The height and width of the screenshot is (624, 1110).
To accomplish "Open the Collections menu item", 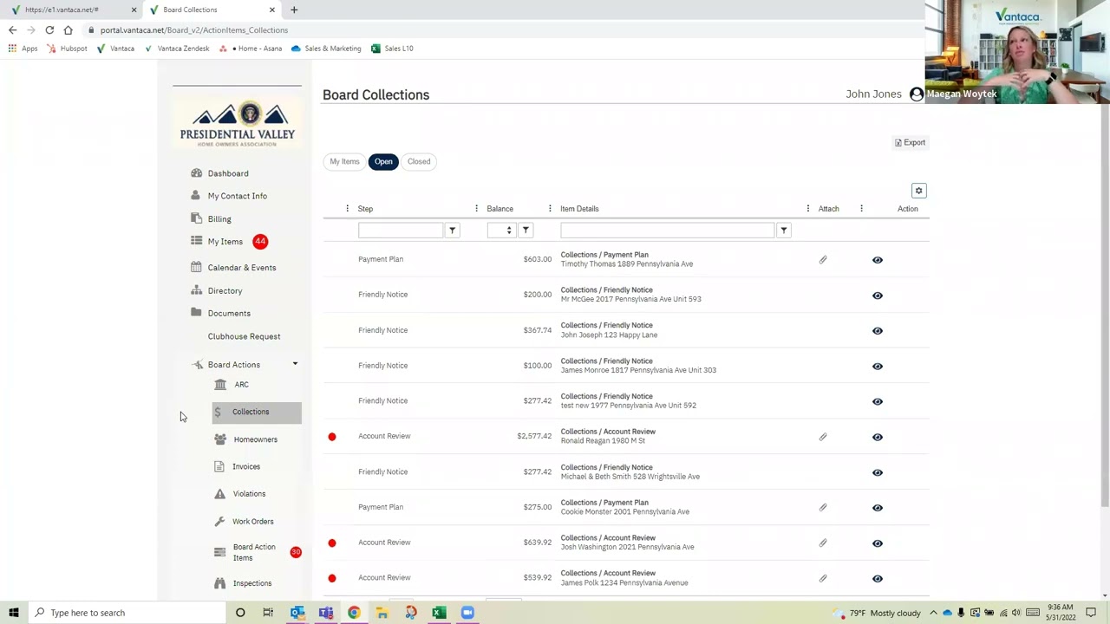I will pyautogui.click(x=257, y=412).
